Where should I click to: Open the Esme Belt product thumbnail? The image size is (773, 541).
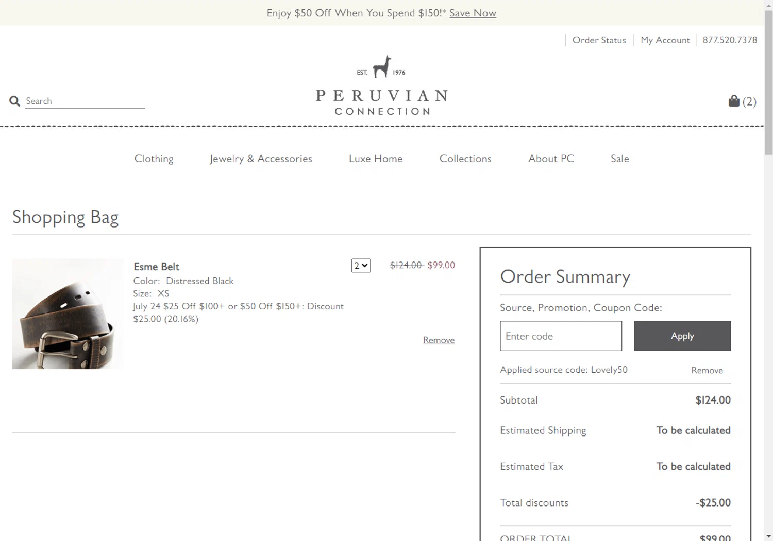(x=68, y=314)
